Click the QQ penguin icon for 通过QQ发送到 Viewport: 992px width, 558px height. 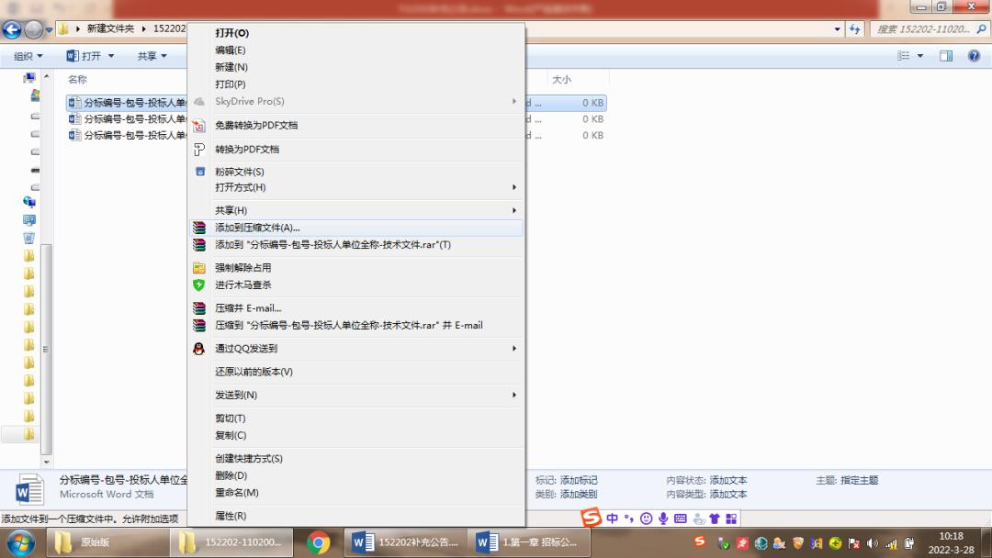199,349
